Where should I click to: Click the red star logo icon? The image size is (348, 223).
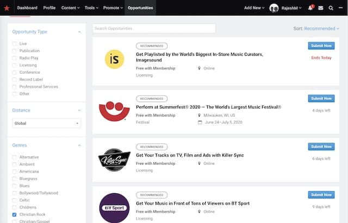click(x=7, y=8)
